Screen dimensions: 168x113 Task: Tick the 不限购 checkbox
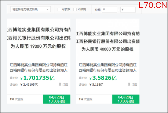point(75,9)
